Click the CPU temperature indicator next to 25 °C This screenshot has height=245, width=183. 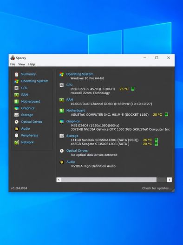[133, 89]
